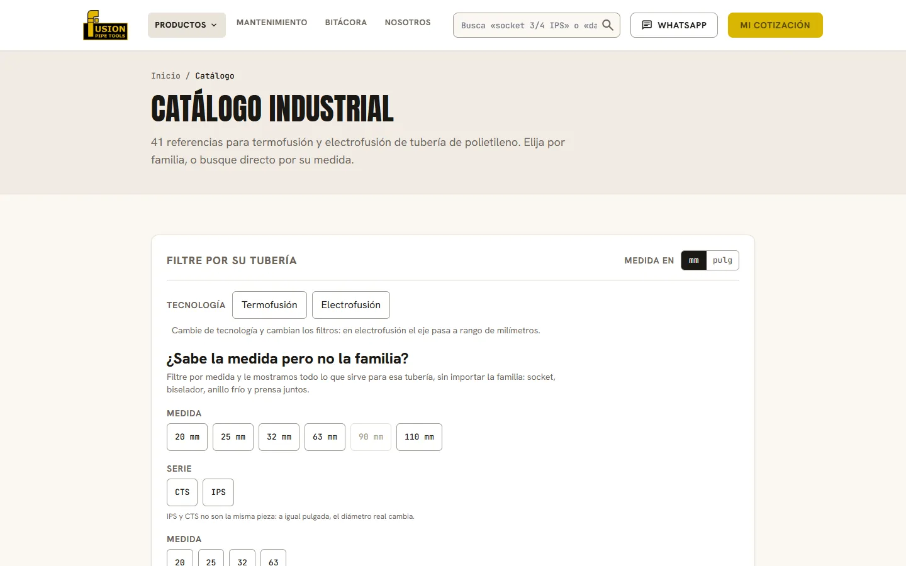Image resolution: width=906 pixels, height=566 pixels.
Task: Click the Productos chevron arrow
Action: (x=214, y=25)
